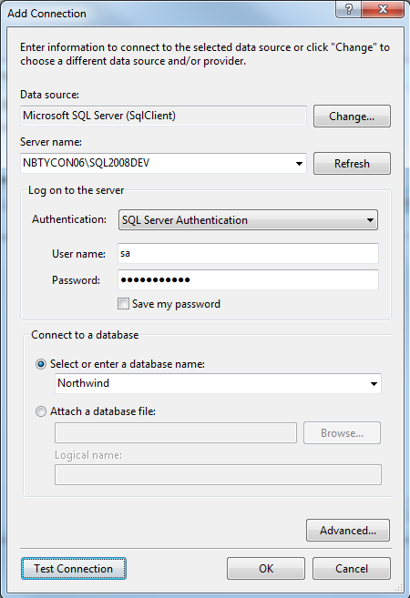Open the Server name dropdown arrow
Image resolution: width=410 pixels, height=598 pixels.
299,164
